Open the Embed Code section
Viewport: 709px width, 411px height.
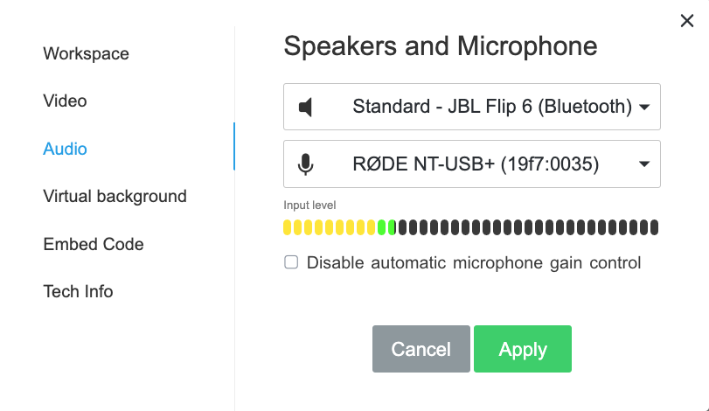(x=93, y=244)
